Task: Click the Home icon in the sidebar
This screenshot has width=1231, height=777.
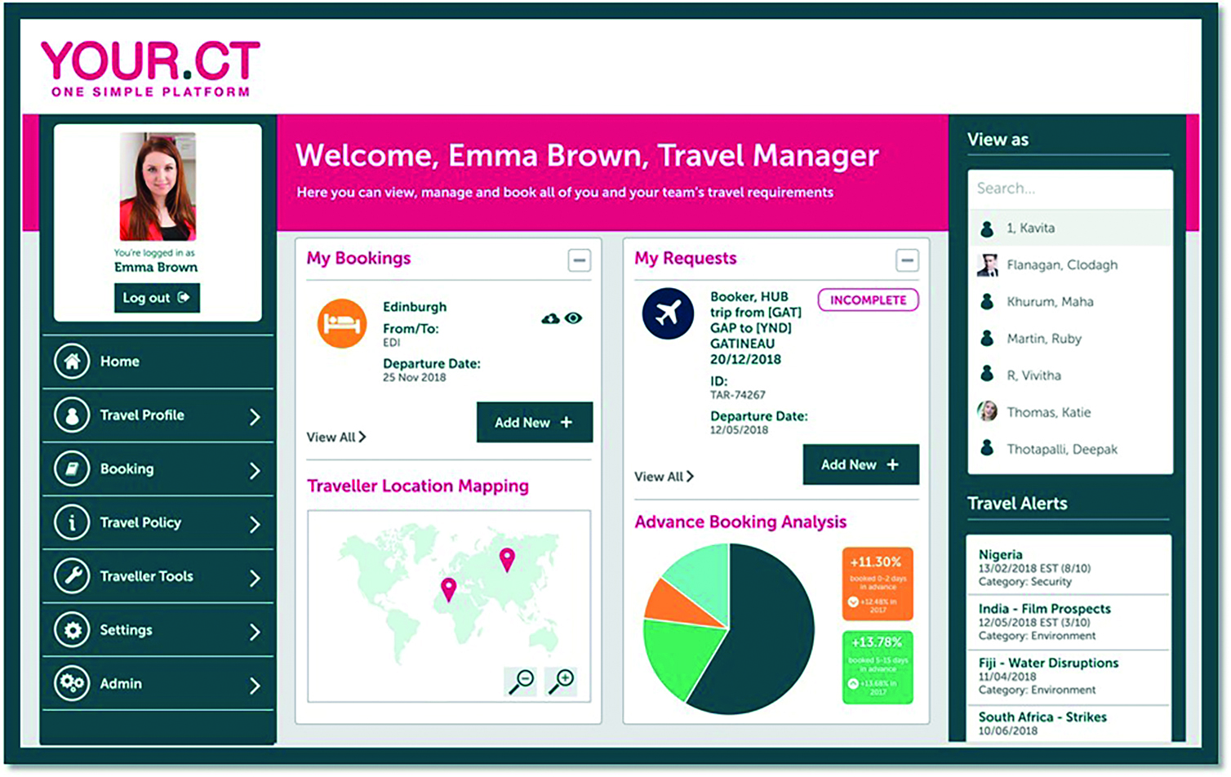Action: 72,362
